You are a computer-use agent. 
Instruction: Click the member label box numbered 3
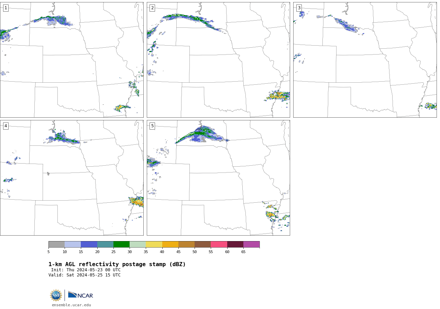click(x=299, y=8)
